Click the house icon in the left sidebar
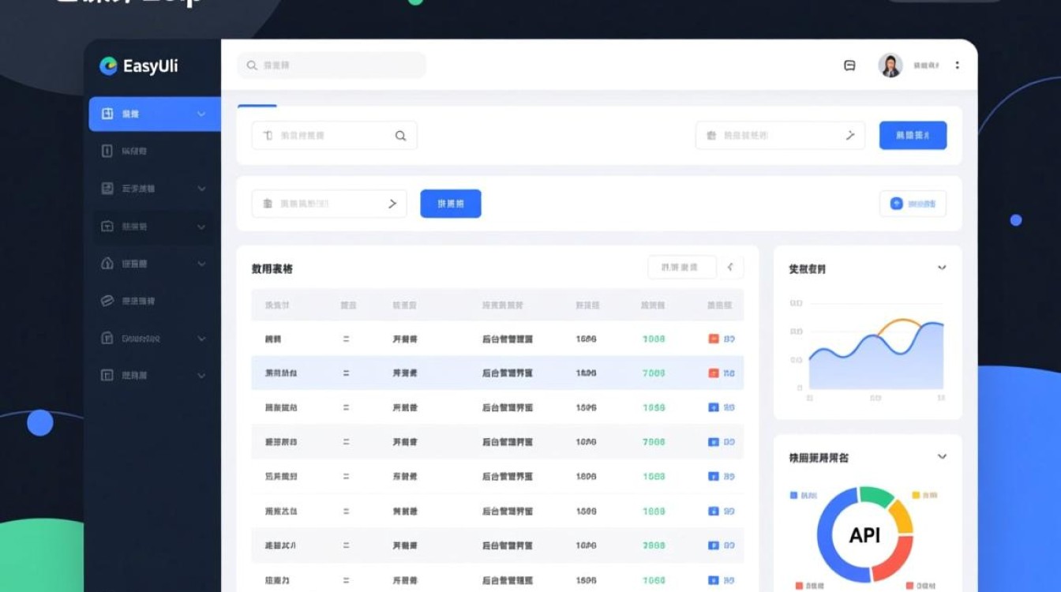 [x=107, y=264]
